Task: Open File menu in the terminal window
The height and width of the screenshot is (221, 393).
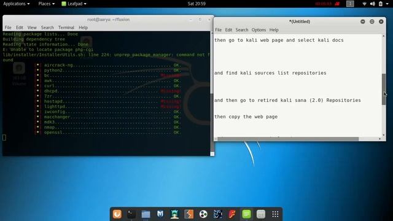Action: click(x=8, y=28)
